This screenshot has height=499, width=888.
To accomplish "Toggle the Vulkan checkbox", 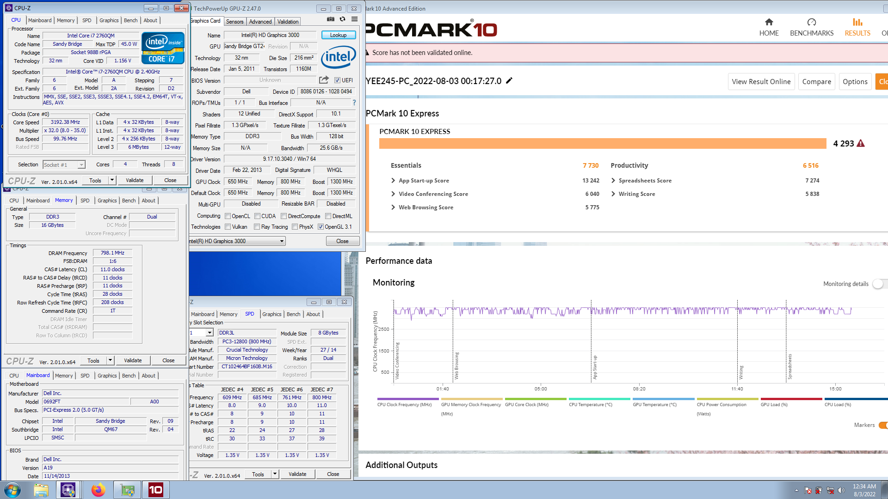I will coord(228,227).
